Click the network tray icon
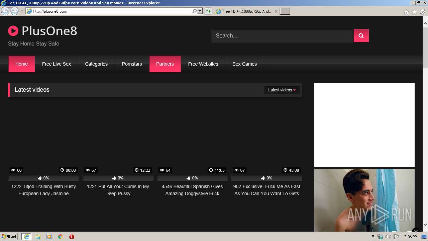428x241 pixels. (380, 237)
